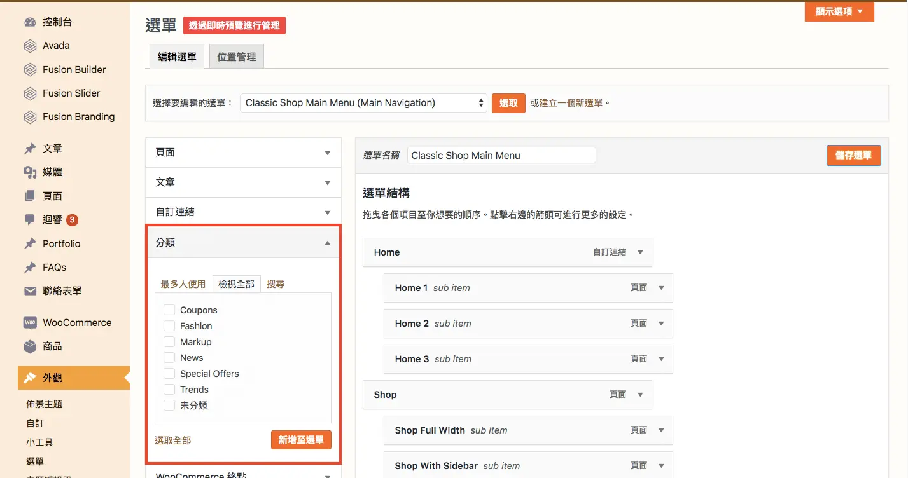Click the 新增至選單 button
The width and height of the screenshot is (908, 478).
coord(301,440)
